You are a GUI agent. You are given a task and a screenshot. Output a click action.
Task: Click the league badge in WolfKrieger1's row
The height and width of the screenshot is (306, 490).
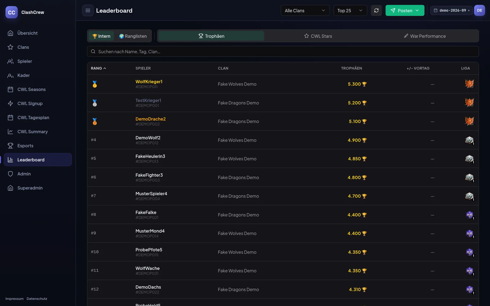point(469,84)
